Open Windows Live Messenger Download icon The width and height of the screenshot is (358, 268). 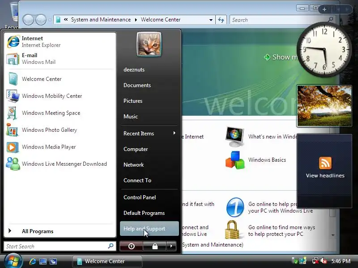tap(13, 164)
